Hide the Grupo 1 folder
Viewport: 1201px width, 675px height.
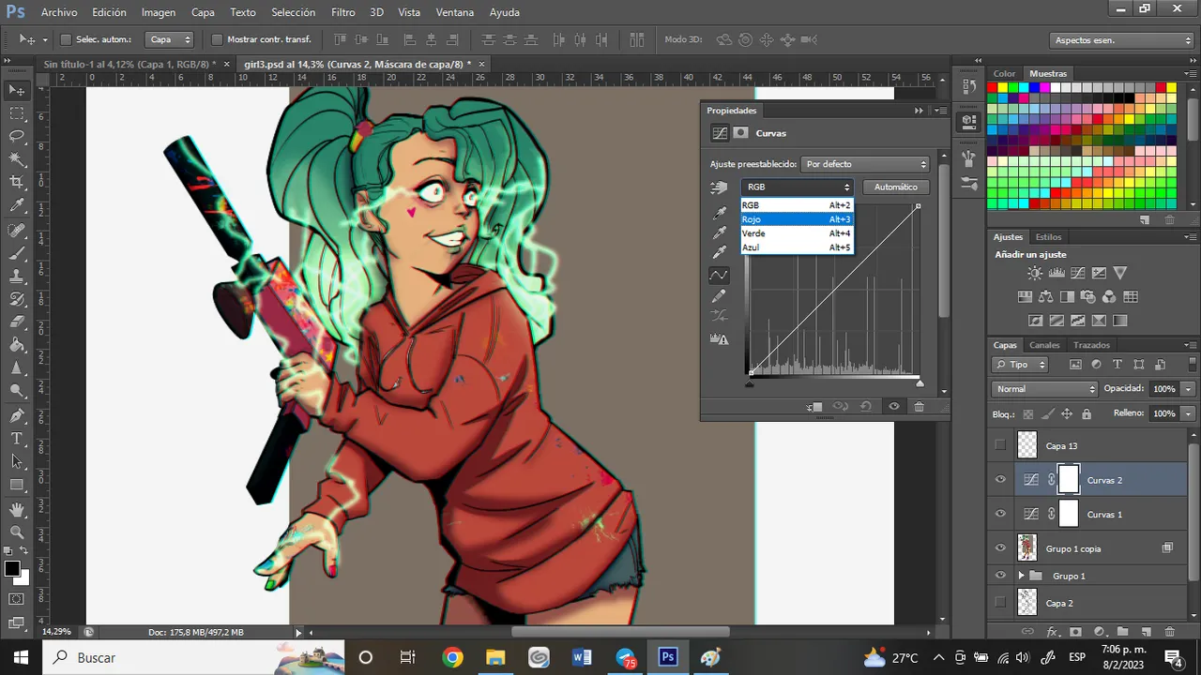coord(1000,576)
